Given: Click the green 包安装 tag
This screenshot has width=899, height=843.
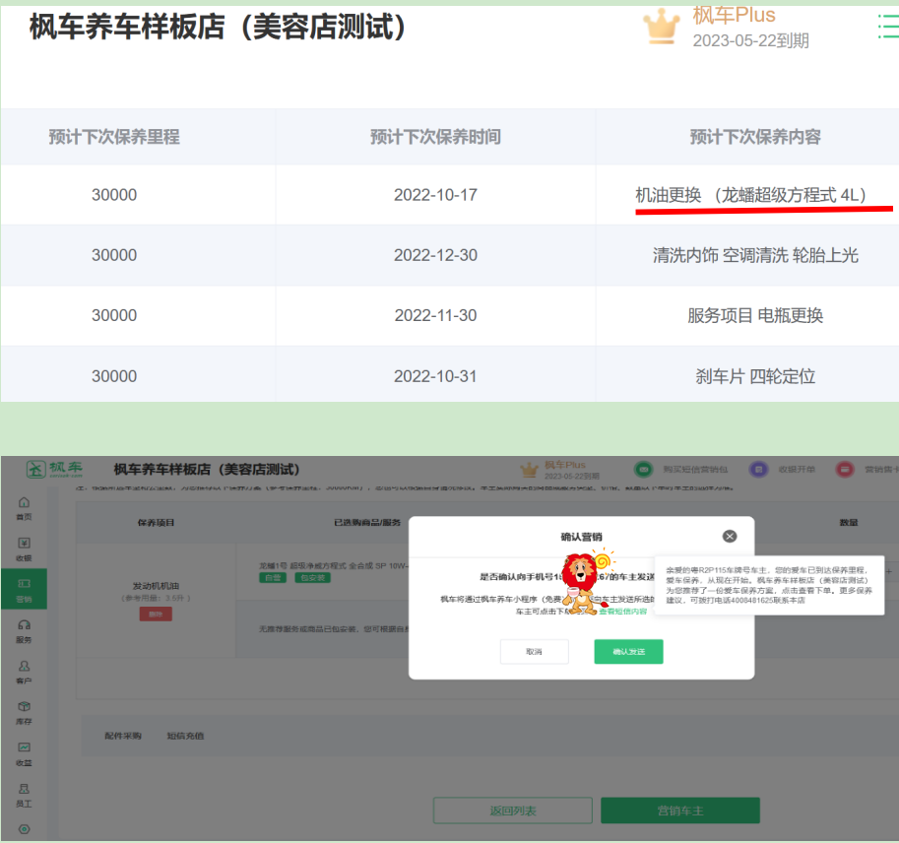Looking at the screenshot, I should pyautogui.click(x=312, y=577).
